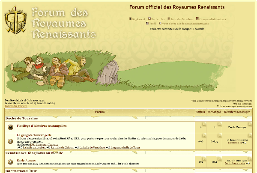Click the 'Sujets' column header
Image resolution: width=257 pixels, height=173 pixels.
200,112
